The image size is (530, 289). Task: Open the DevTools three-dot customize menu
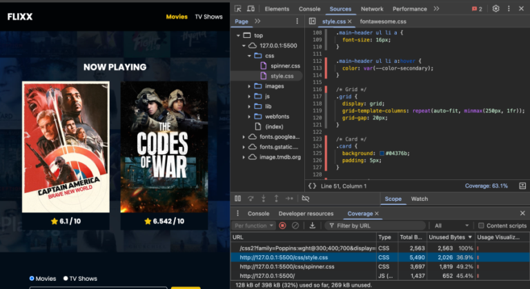click(509, 9)
